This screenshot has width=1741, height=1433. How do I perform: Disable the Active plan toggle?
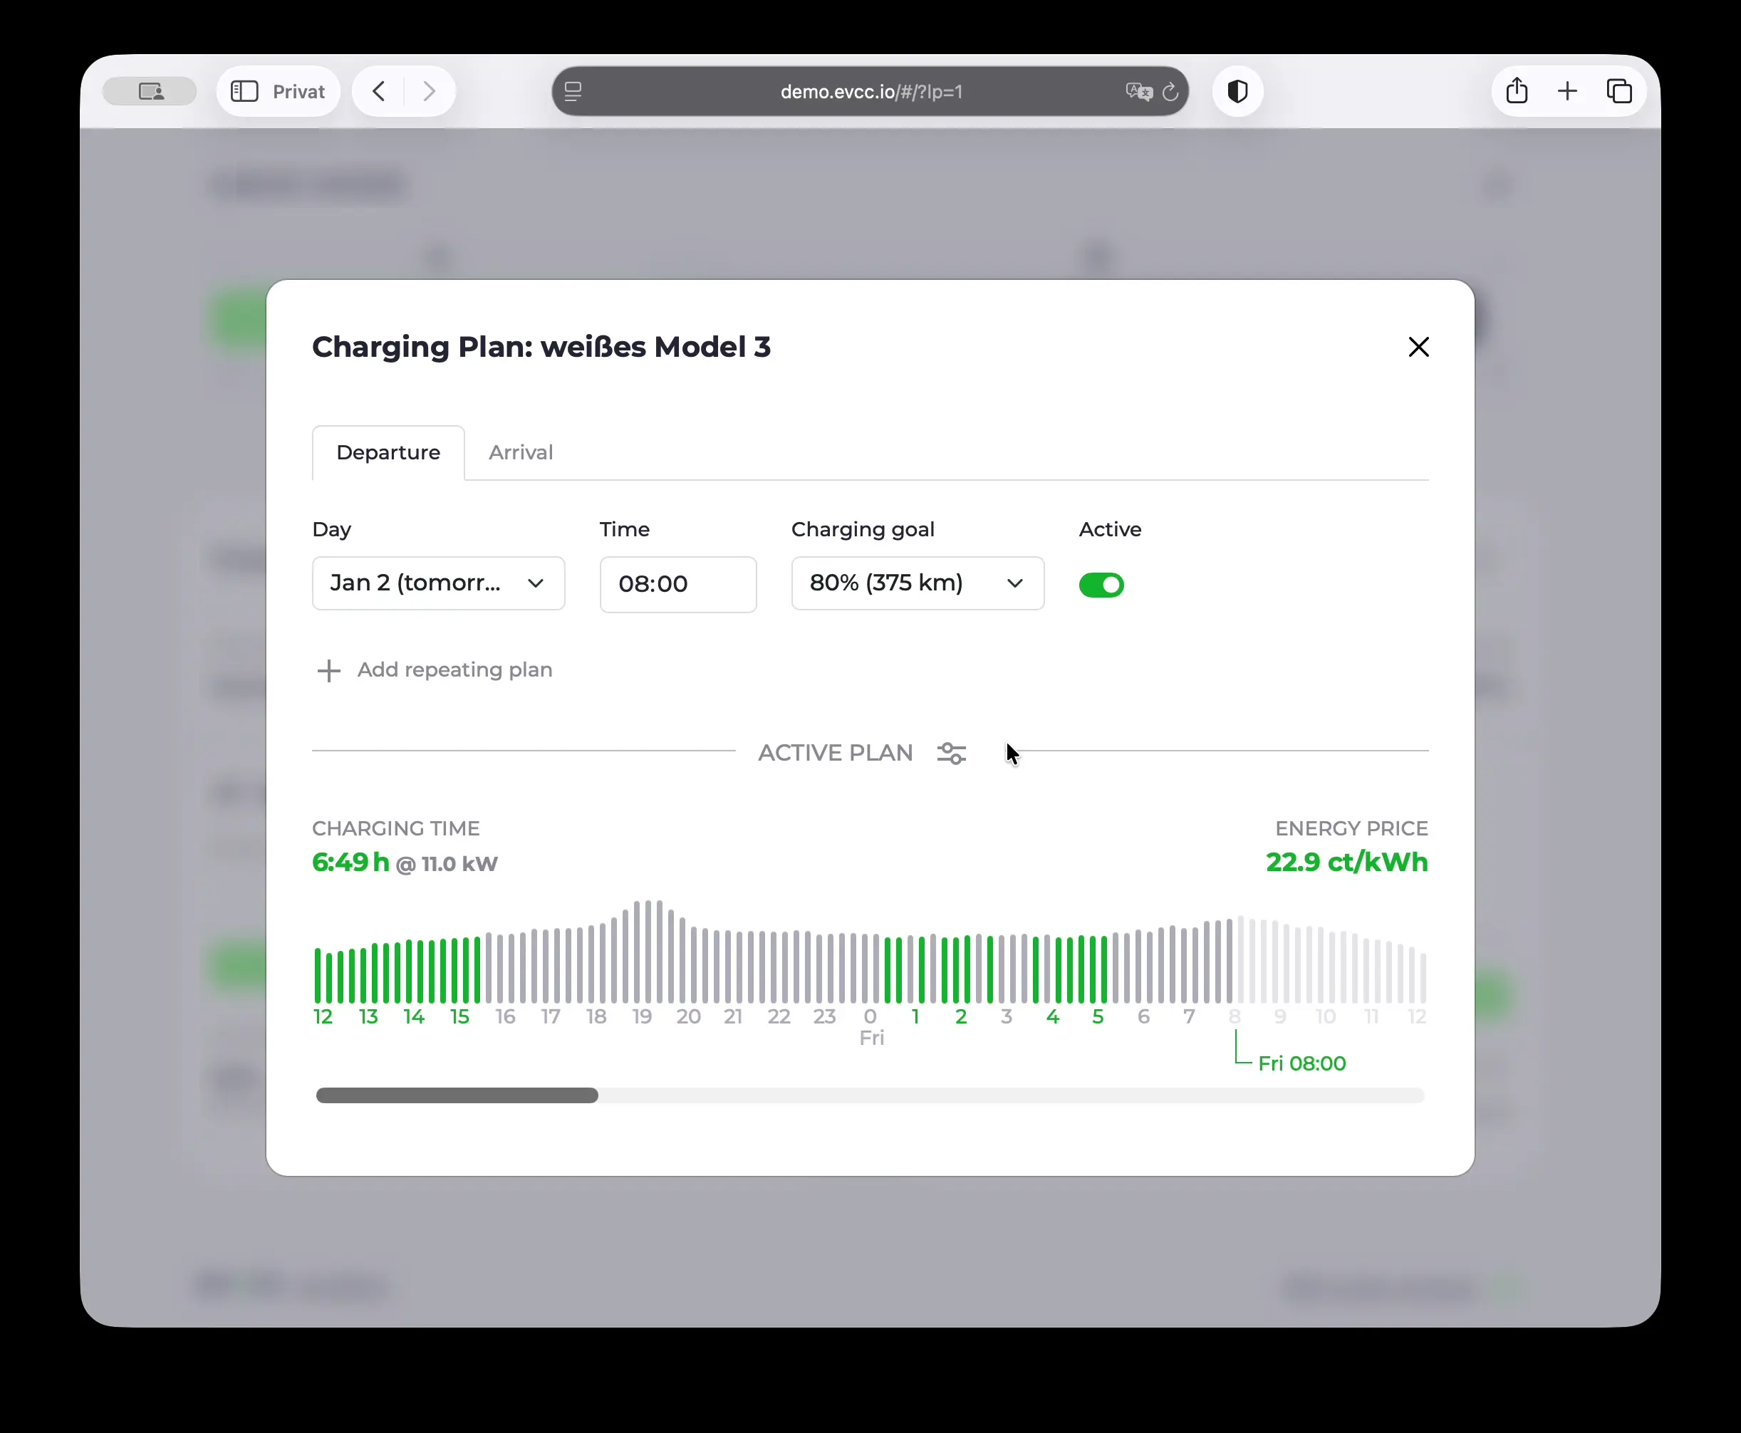tap(1101, 585)
